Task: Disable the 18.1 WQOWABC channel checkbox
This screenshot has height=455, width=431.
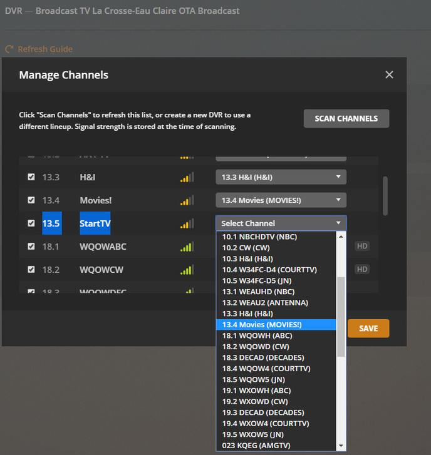Action: click(x=31, y=247)
